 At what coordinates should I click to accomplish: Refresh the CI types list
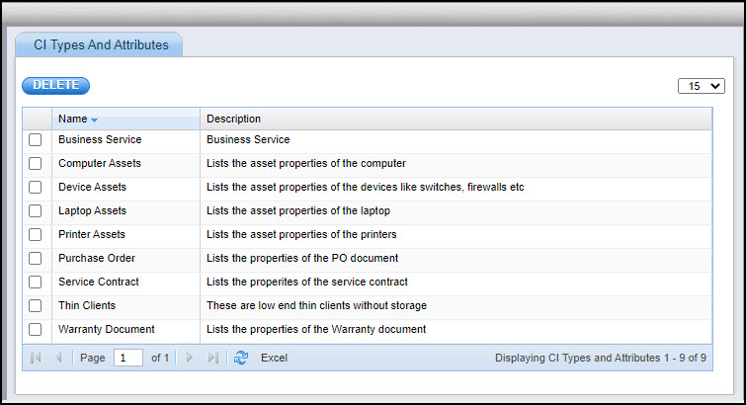tap(241, 358)
